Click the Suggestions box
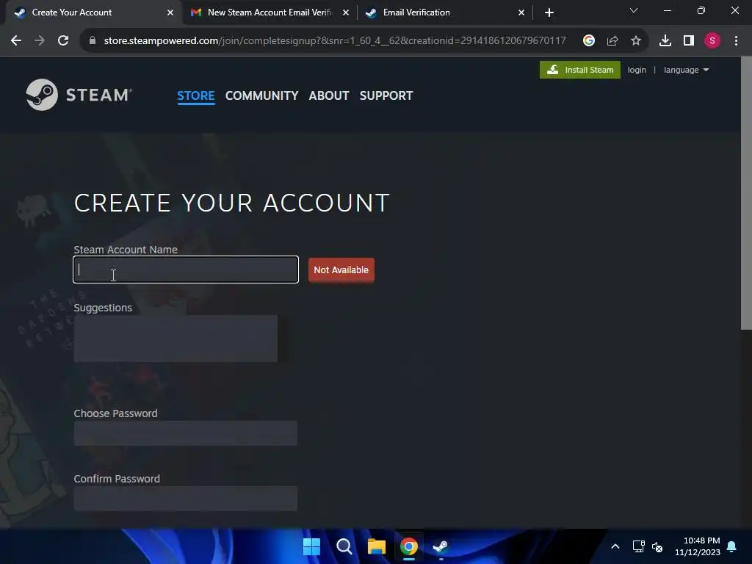The height and width of the screenshot is (564, 752). click(x=176, y=339)
